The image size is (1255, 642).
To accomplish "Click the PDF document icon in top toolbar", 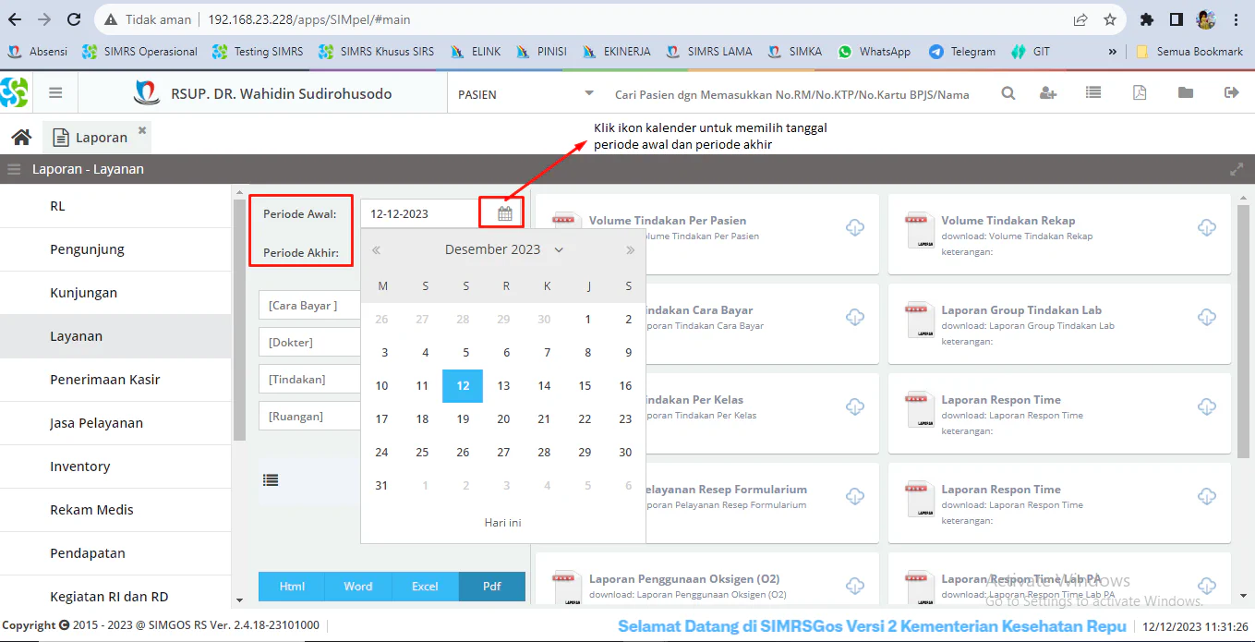I will click(1140, 93).
